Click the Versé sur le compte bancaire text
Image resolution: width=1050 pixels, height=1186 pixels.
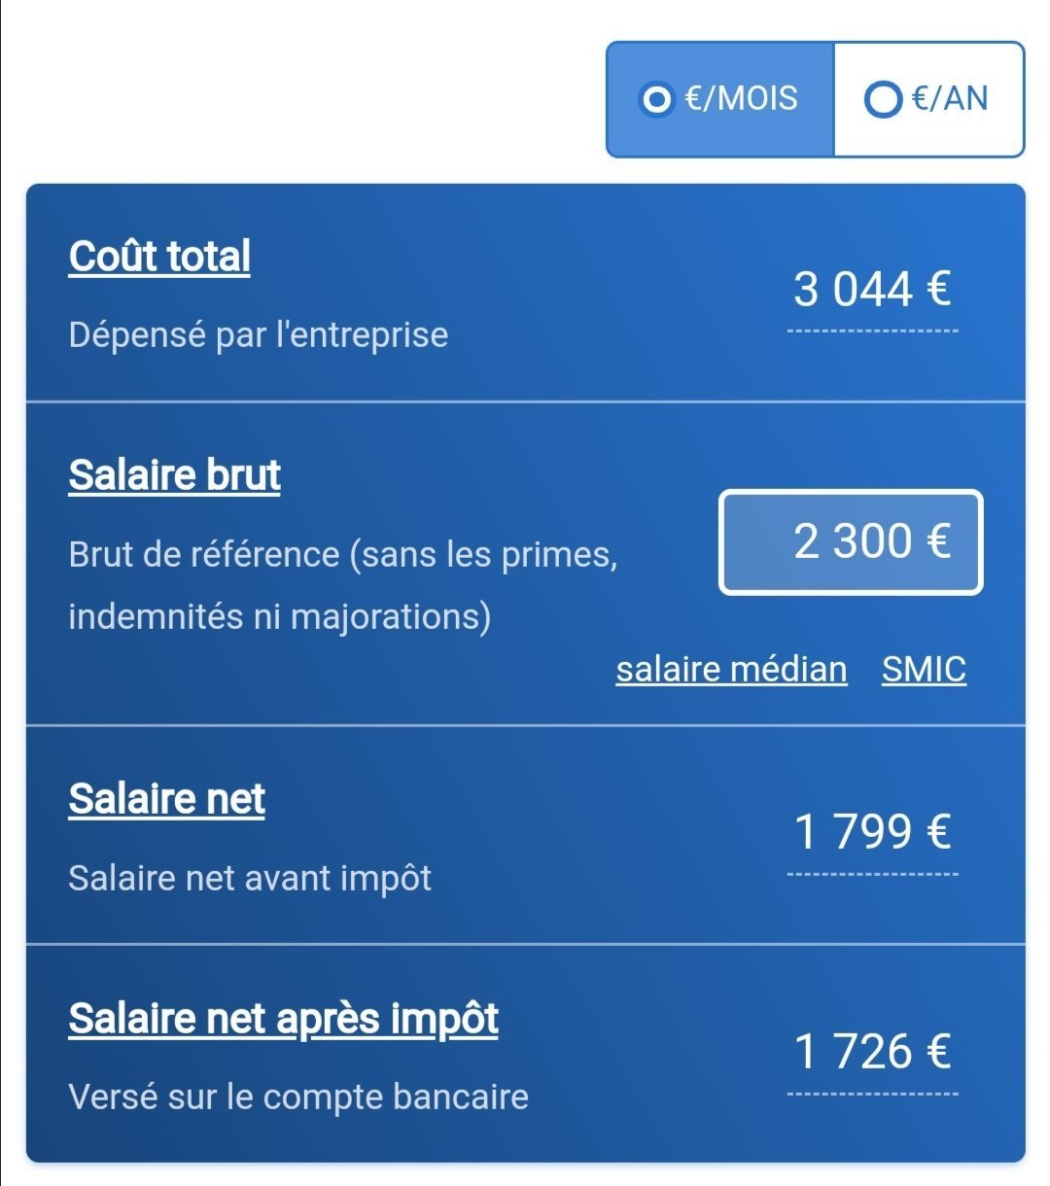coord(298,1098)
